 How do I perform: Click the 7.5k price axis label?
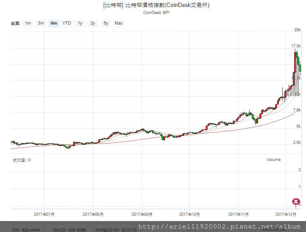tap(297, 110)
